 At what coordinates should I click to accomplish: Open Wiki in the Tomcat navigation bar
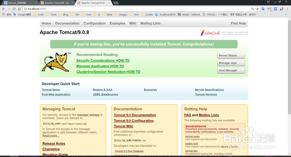(133, 23)
